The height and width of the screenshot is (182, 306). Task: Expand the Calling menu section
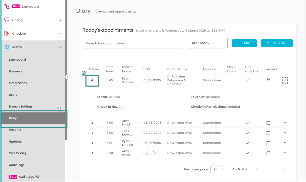(x=33, y=20)
